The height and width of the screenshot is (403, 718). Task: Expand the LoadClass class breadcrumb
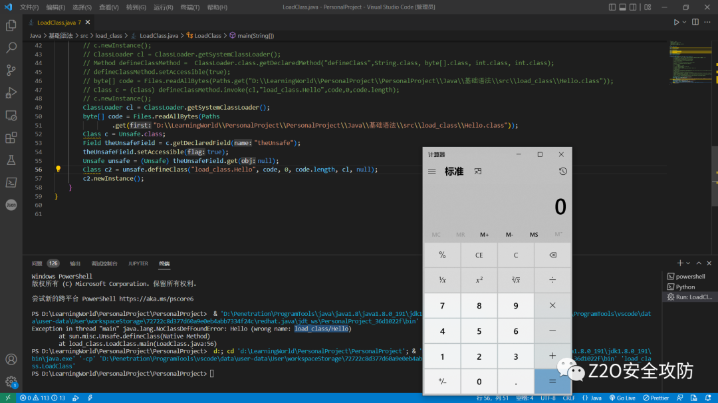204,35
